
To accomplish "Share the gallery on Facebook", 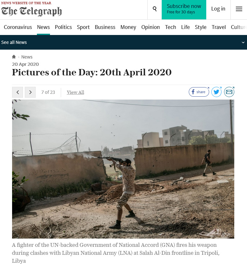I will (x=199, y=92).
